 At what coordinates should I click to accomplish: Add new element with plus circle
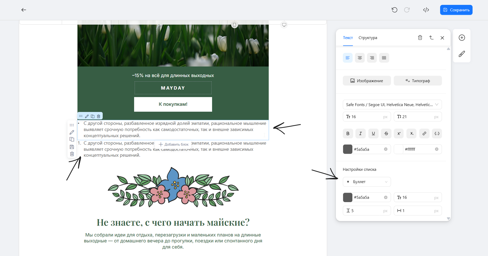coord(462,38)
